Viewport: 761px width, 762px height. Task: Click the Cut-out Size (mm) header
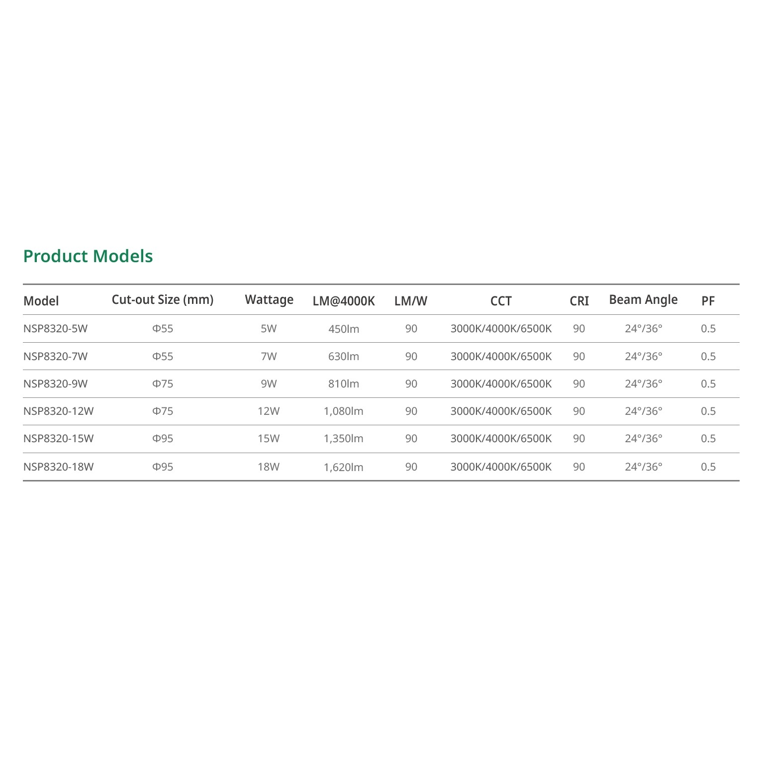(x=163, y=300)
